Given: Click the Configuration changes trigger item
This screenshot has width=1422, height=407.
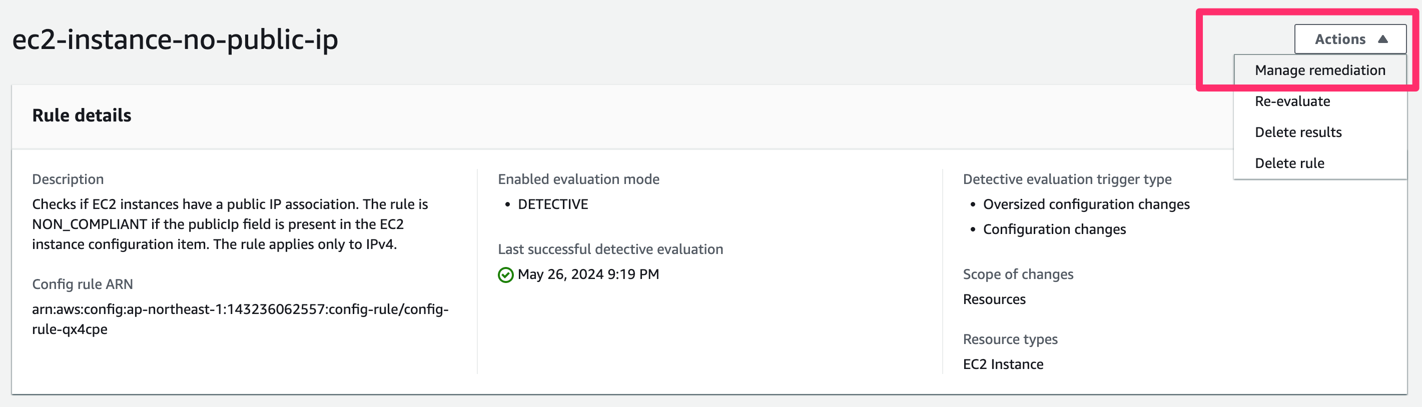Looking at the screenshot, I should pos(1054,229).
